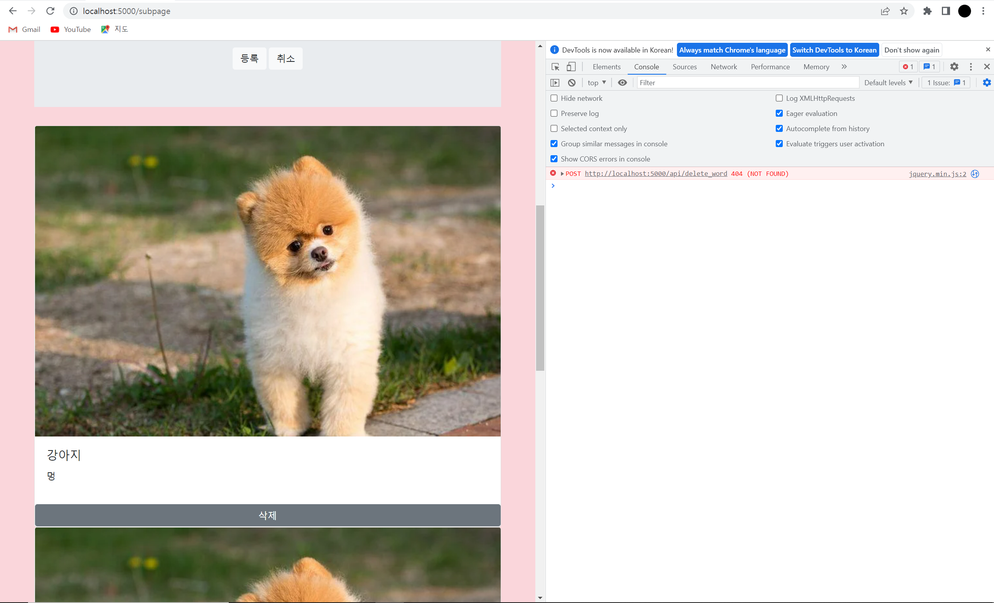Open the 지도 maps bookmark
The width and height of the screenshot is (994, 603).
[x=114, y=29]
